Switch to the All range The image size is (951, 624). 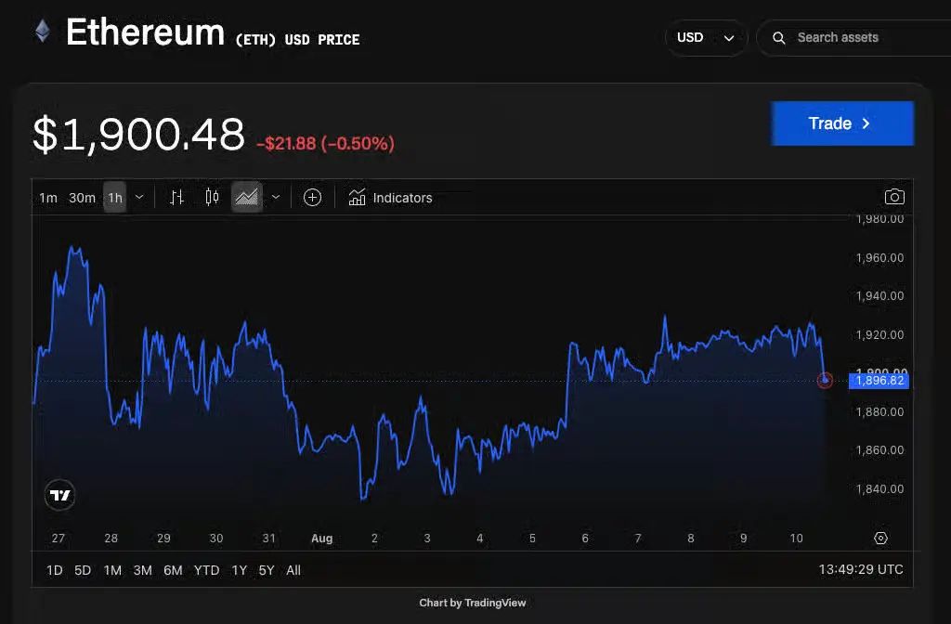point(293,570)
